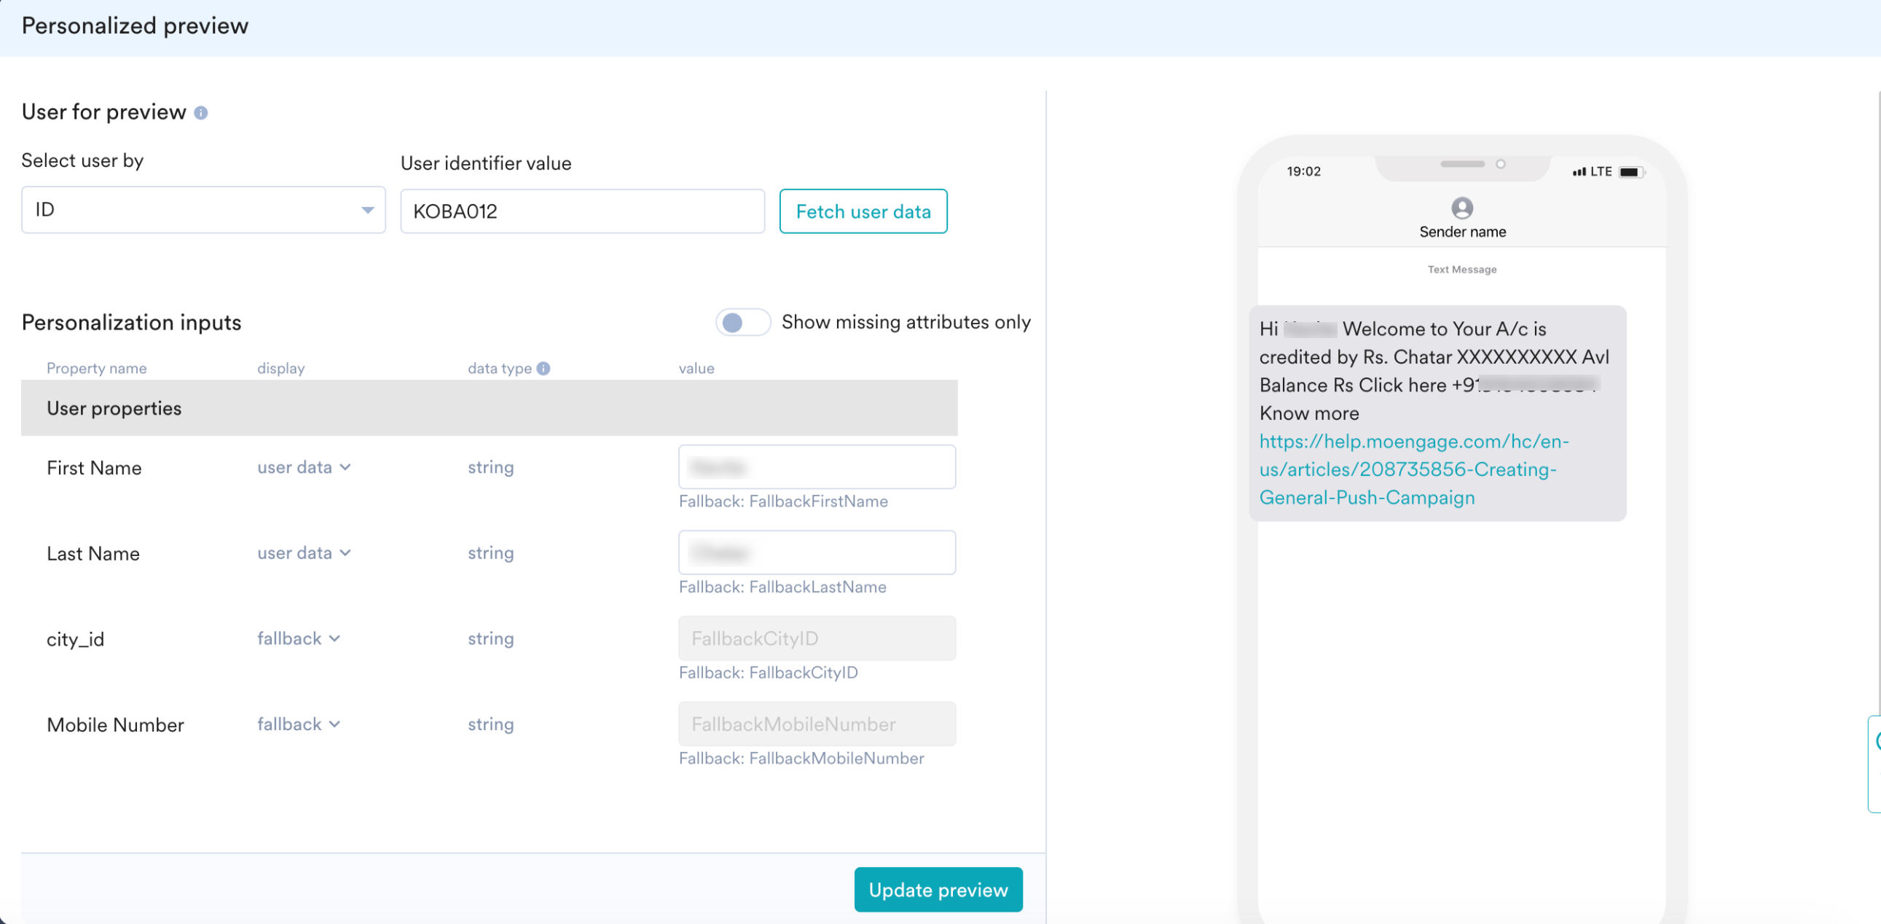1881x924 pixels.
Task: Click User identifier value input field
Action: coord(582,212)
